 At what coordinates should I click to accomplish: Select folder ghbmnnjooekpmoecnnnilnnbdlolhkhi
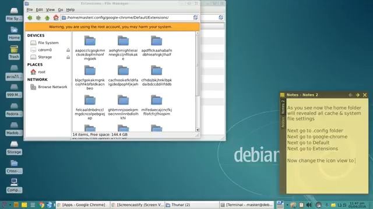click(x=123, y=107)
